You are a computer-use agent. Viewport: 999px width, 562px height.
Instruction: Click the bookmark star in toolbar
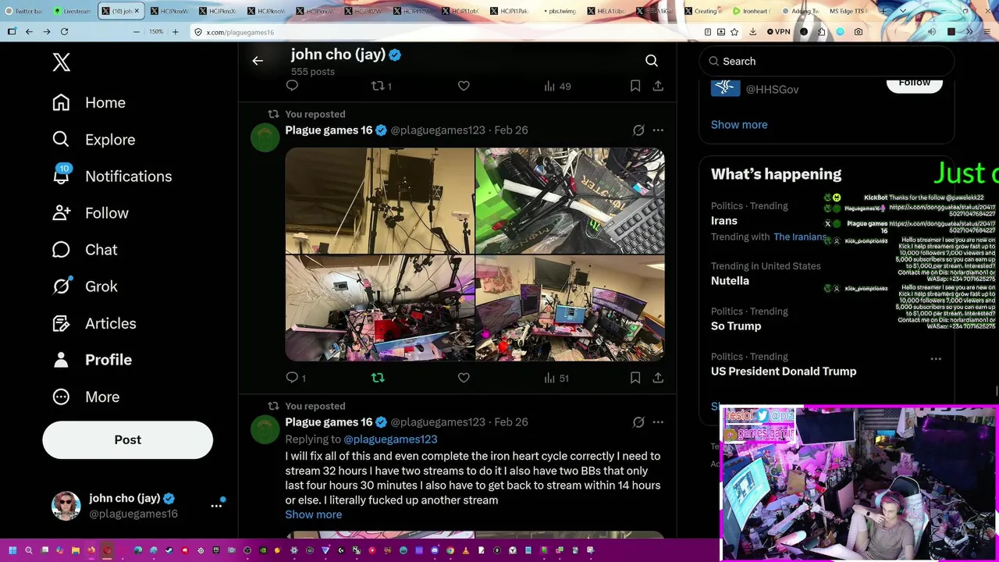[x=736, y=32]
